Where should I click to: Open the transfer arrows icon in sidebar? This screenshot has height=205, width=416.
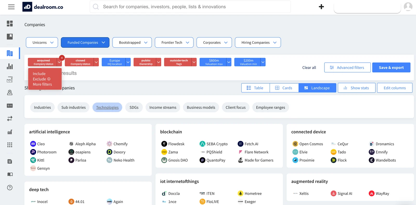(x=10, y=119)
